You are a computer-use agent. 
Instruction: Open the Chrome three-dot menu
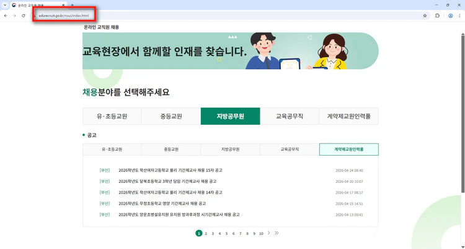[459, 15]
